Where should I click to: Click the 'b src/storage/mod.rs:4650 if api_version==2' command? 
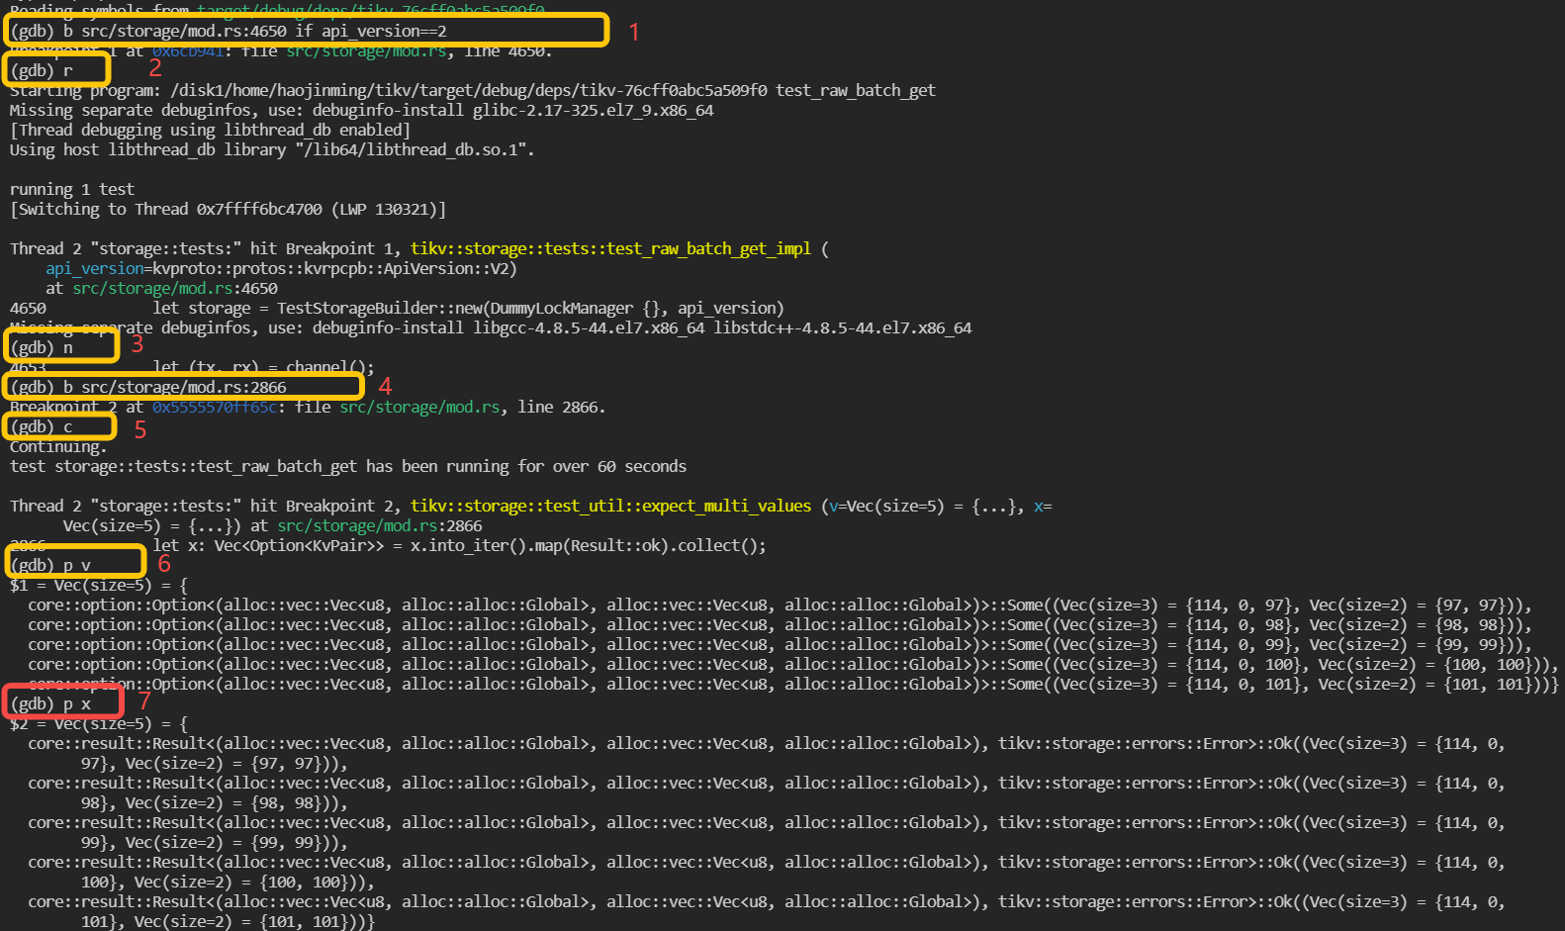coord(255,31)
